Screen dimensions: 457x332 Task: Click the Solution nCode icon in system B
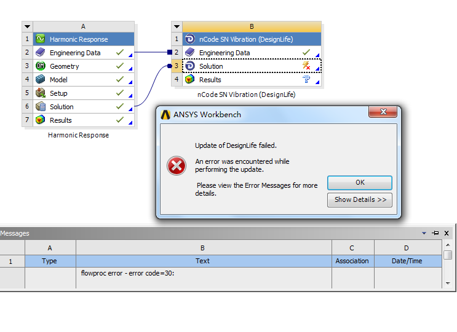pos(189,66)
